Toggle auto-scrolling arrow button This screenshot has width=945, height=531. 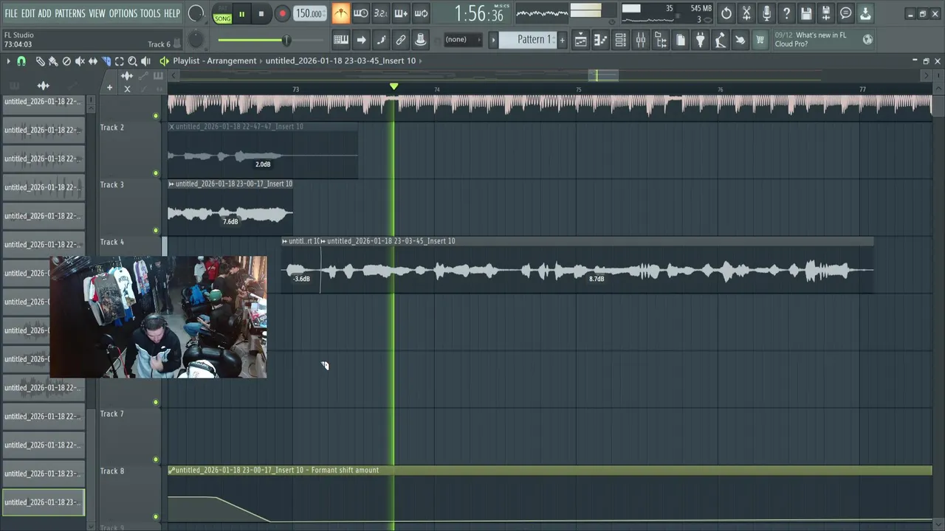click(361, 40)
